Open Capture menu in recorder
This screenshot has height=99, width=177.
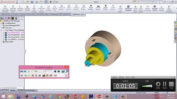(114, 77)
